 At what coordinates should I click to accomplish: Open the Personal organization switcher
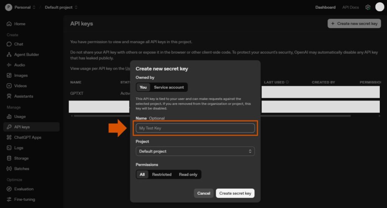click(x=21, y=7)
